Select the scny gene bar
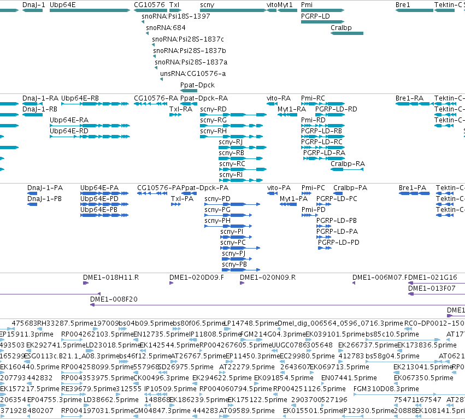Image resolution: width=465 pixels, height=419 pixels. point(233,10)
